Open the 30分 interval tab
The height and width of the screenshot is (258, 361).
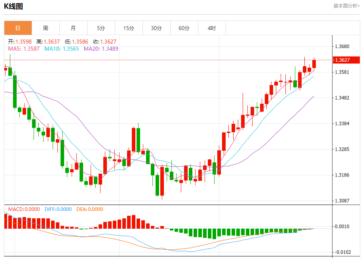tap(156, 28)
